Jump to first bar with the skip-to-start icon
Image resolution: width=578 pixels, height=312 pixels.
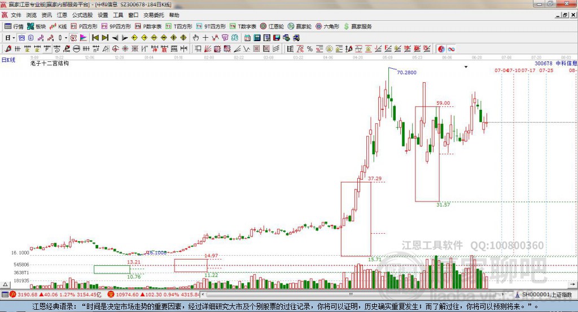tap(95, 38)
